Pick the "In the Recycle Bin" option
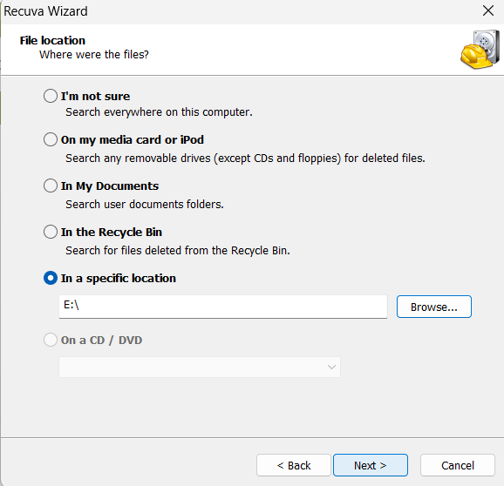504x486 pixels. coord(51,232)
